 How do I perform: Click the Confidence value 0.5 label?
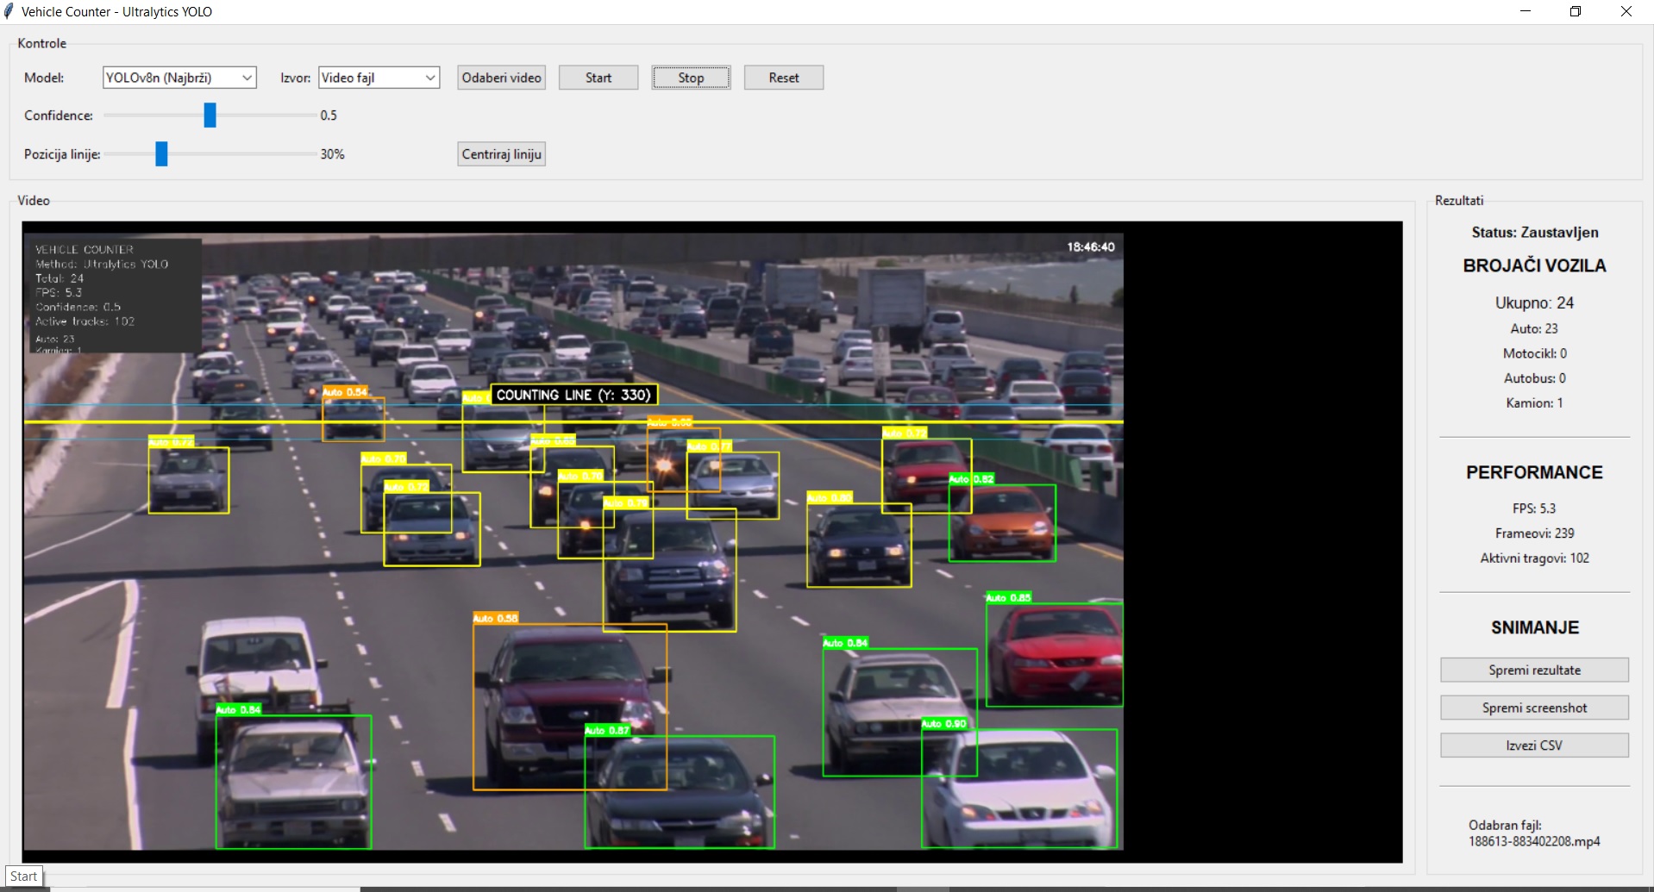[329, 115]
